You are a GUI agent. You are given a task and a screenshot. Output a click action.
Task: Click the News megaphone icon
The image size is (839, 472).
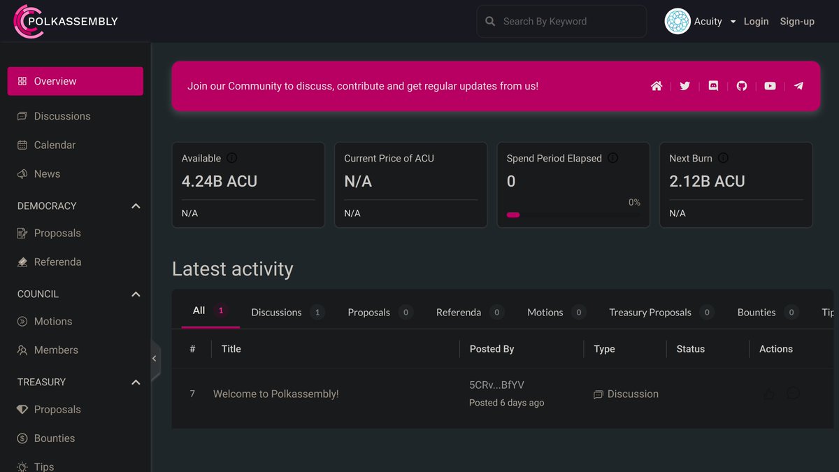(22, 174)
